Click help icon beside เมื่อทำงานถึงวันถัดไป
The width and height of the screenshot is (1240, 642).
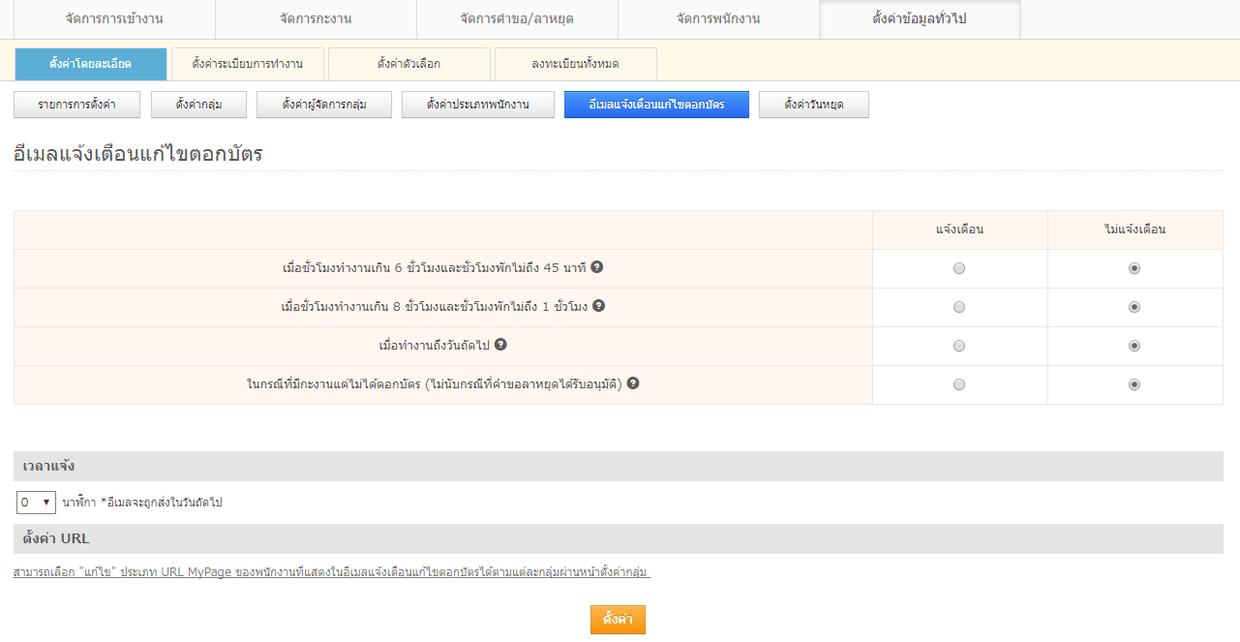tap(500, 345)
